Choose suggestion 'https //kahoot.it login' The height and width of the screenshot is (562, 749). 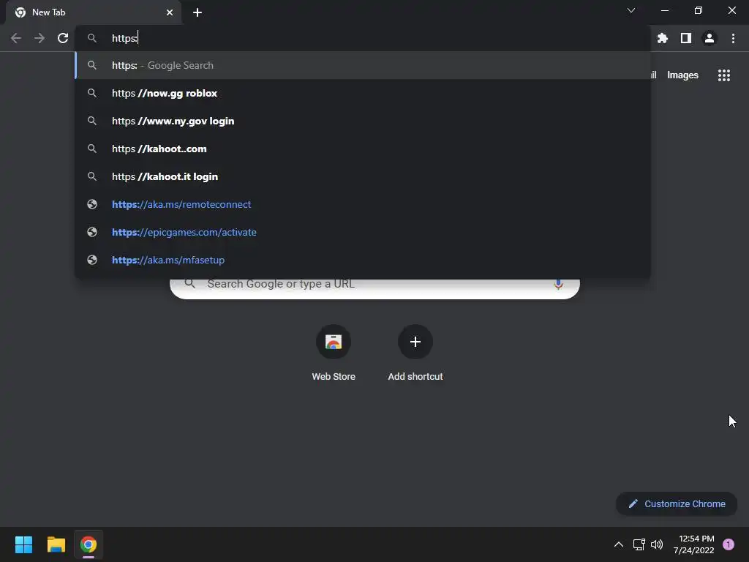(363, 176)
